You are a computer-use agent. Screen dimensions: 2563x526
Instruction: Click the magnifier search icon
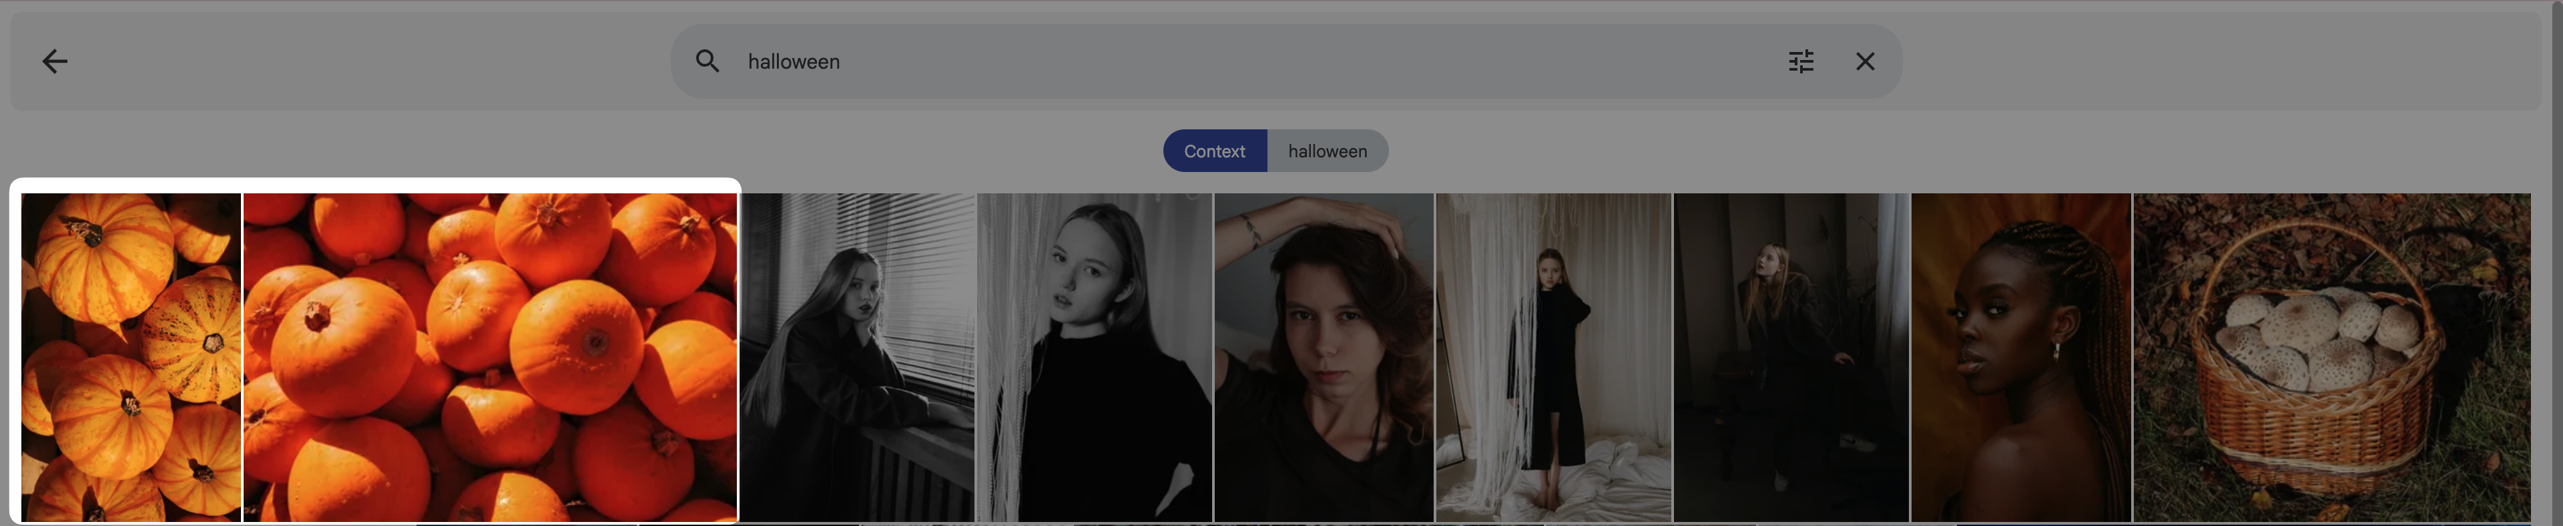click(707, 61)
